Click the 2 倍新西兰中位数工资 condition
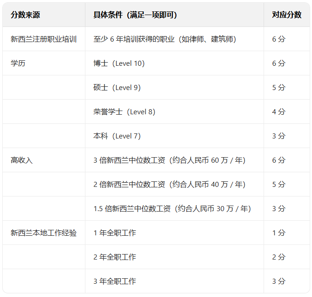This screenshot has width=312, height=297. (169, 184)
